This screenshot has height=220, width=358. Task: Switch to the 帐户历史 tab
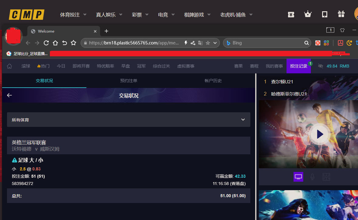213,81
